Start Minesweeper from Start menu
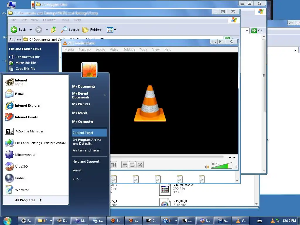The height and width of the screenshot is (225, 300). pos(35,155)
